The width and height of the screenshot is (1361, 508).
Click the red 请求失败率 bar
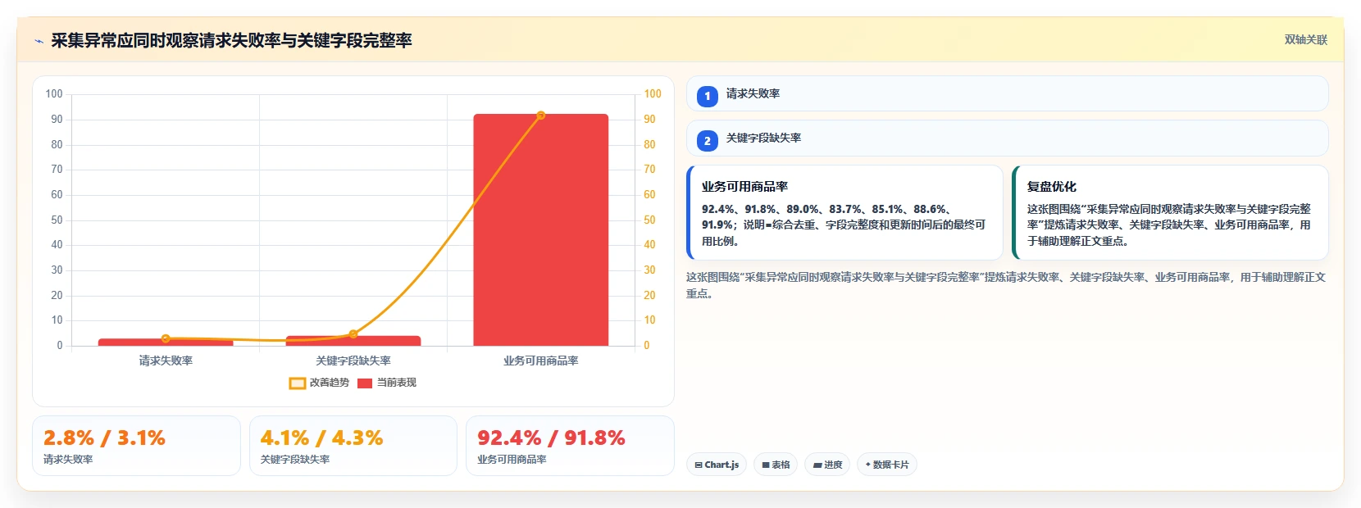point(166,342)
